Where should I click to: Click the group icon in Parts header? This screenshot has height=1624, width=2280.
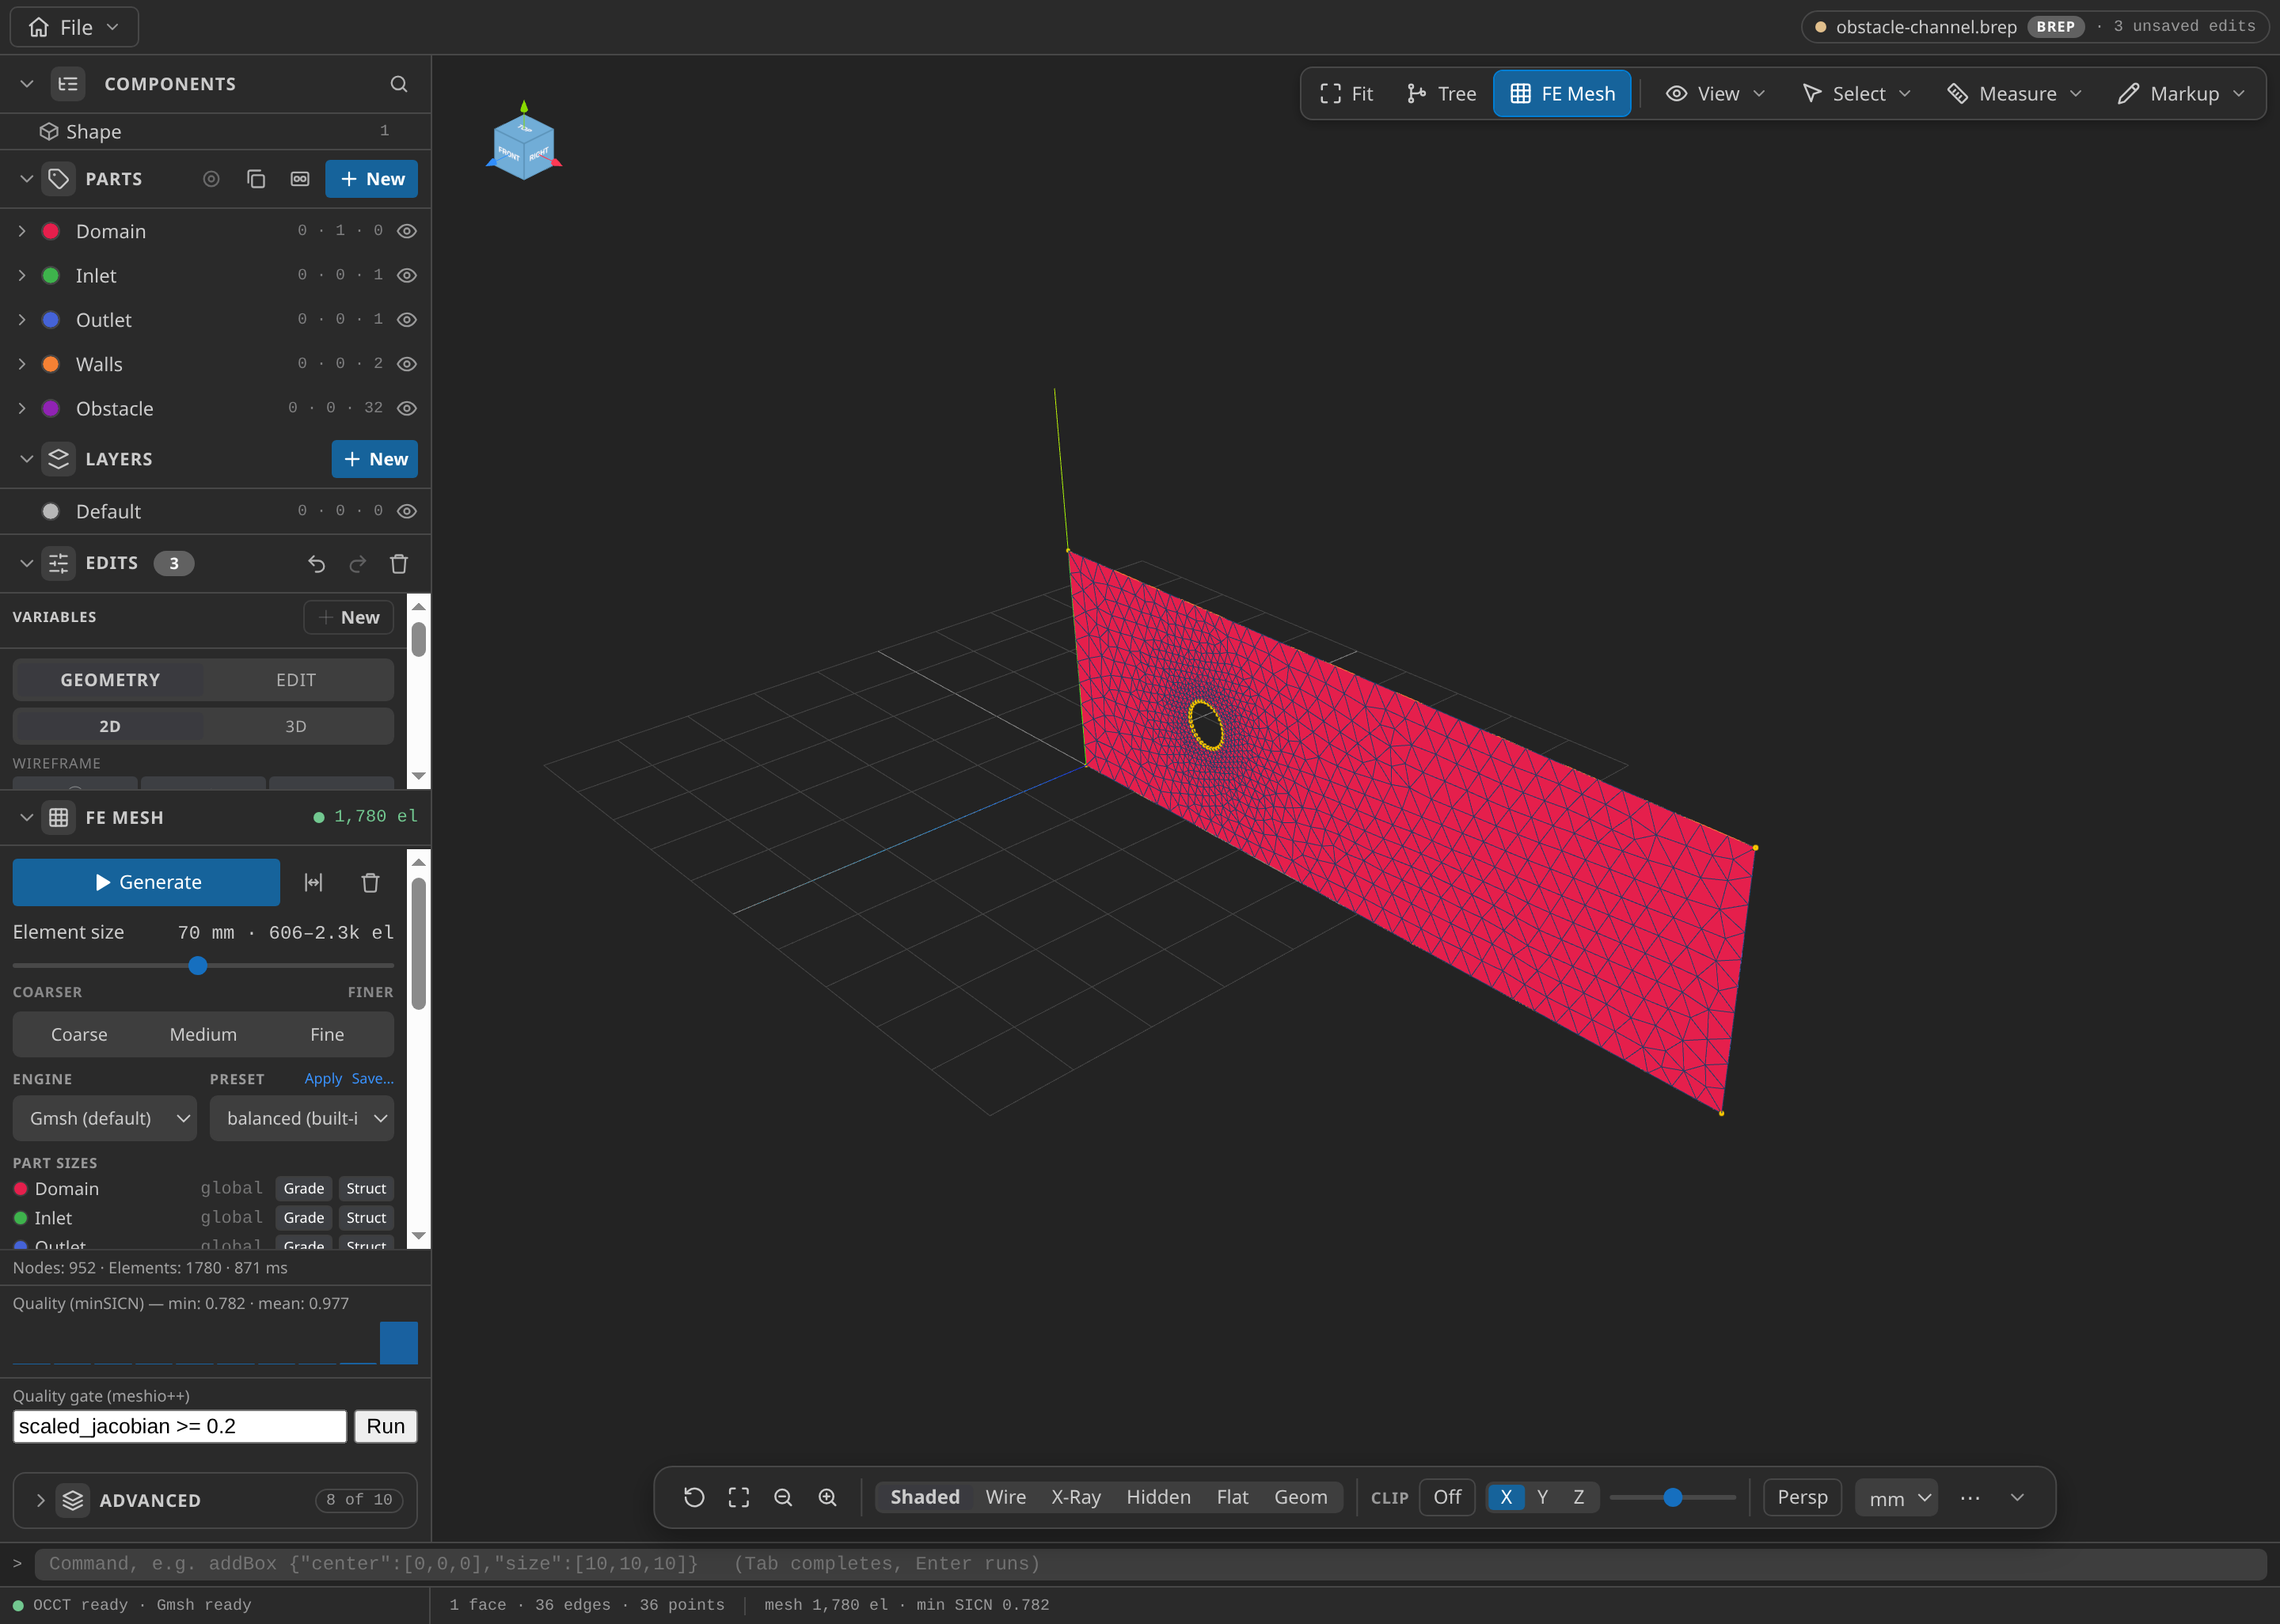(x=300, y=179)
